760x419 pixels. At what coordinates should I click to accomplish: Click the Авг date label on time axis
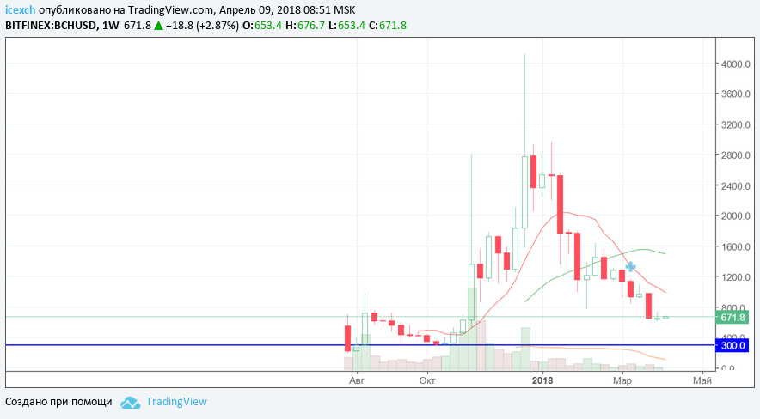coord(357,380)
